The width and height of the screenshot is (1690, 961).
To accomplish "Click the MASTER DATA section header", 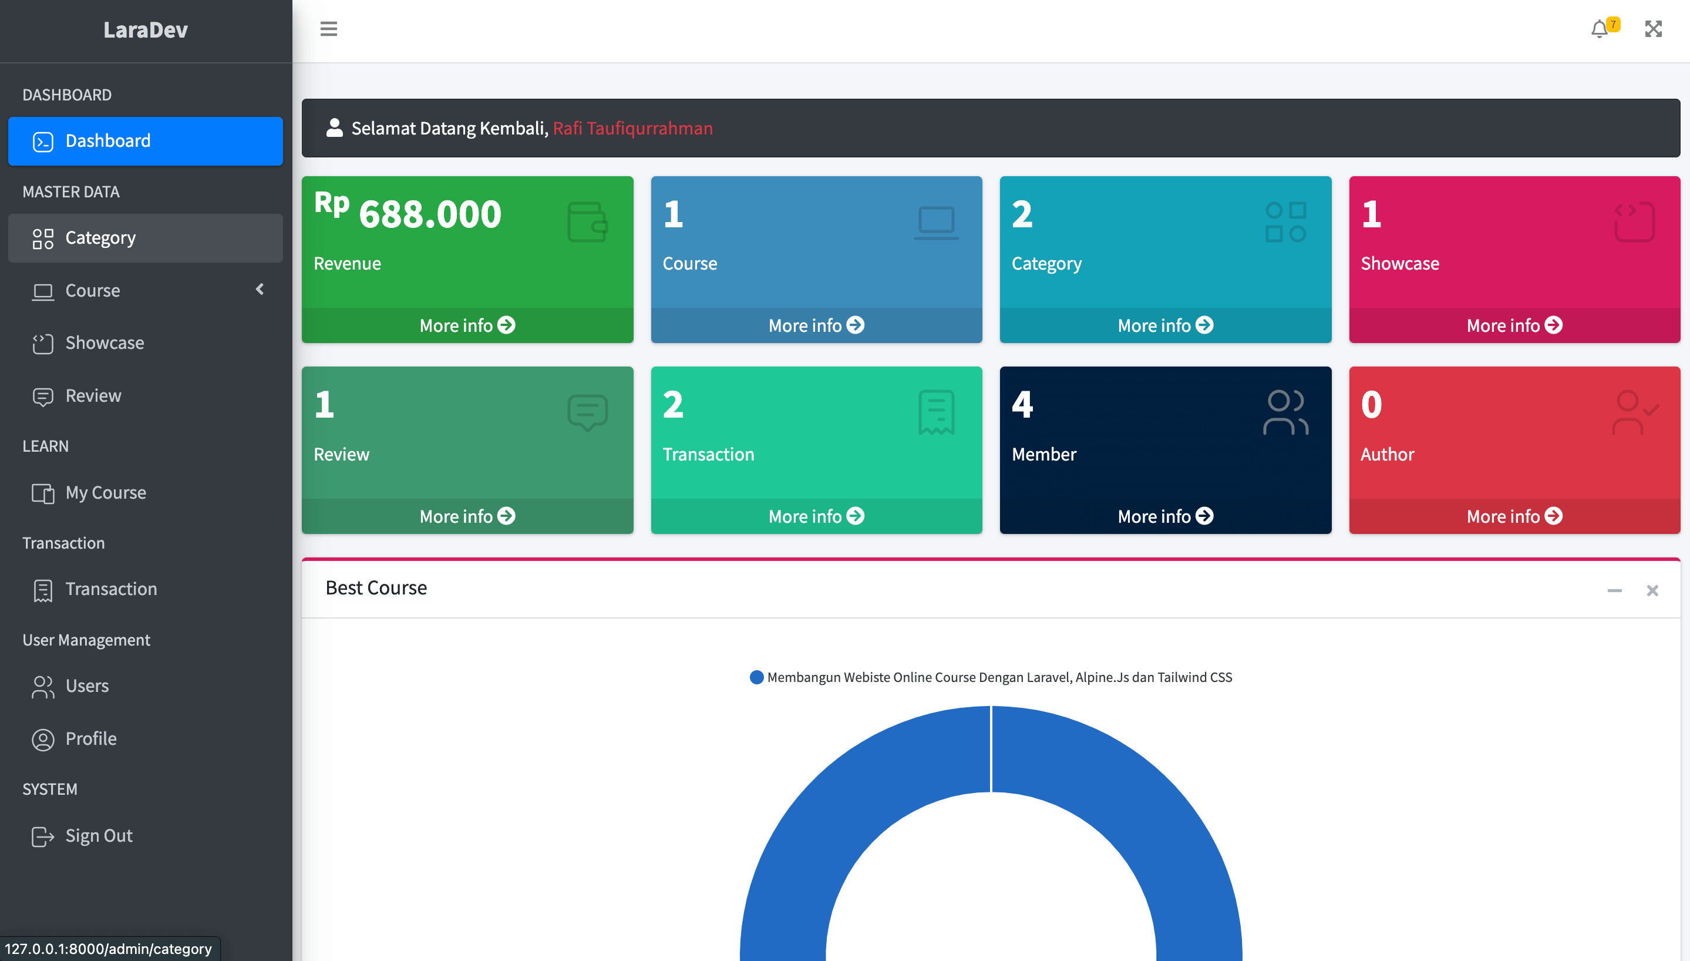I will pyautogui.click(x=70, y=192).
